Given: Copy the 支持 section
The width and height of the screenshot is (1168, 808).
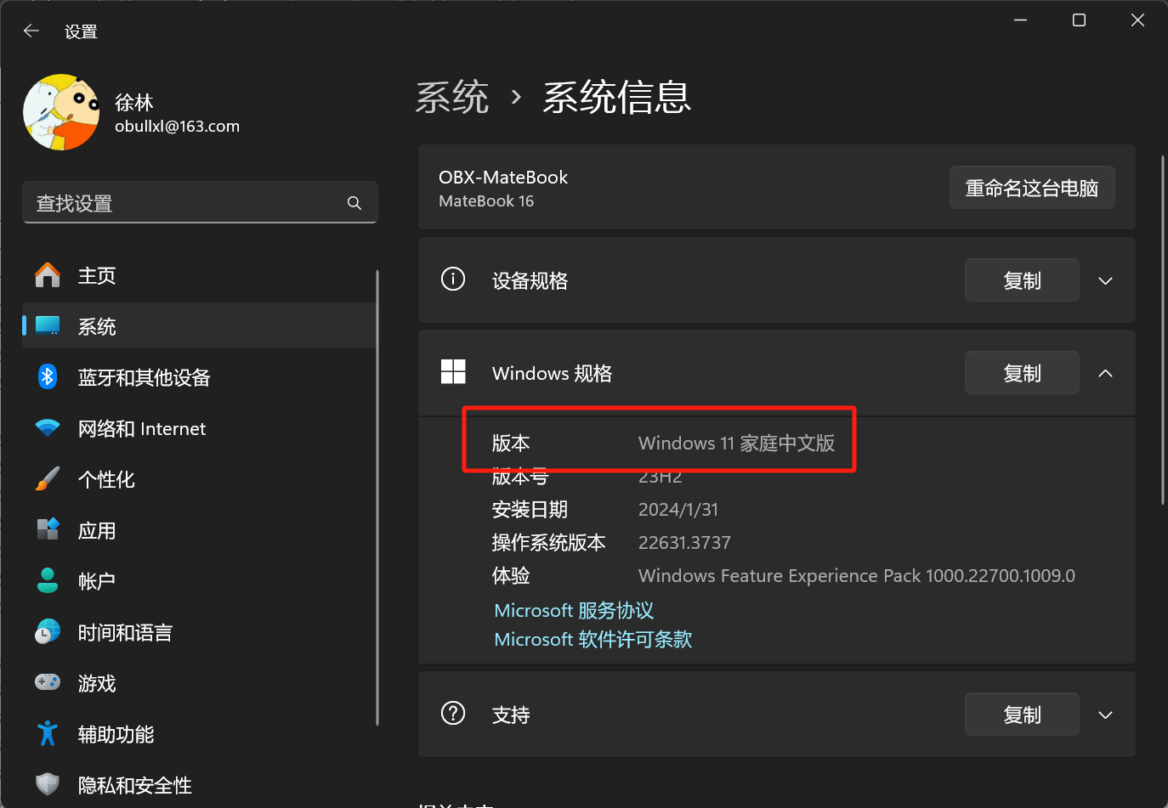Looking at the screenshot, I should (1022, 715).
